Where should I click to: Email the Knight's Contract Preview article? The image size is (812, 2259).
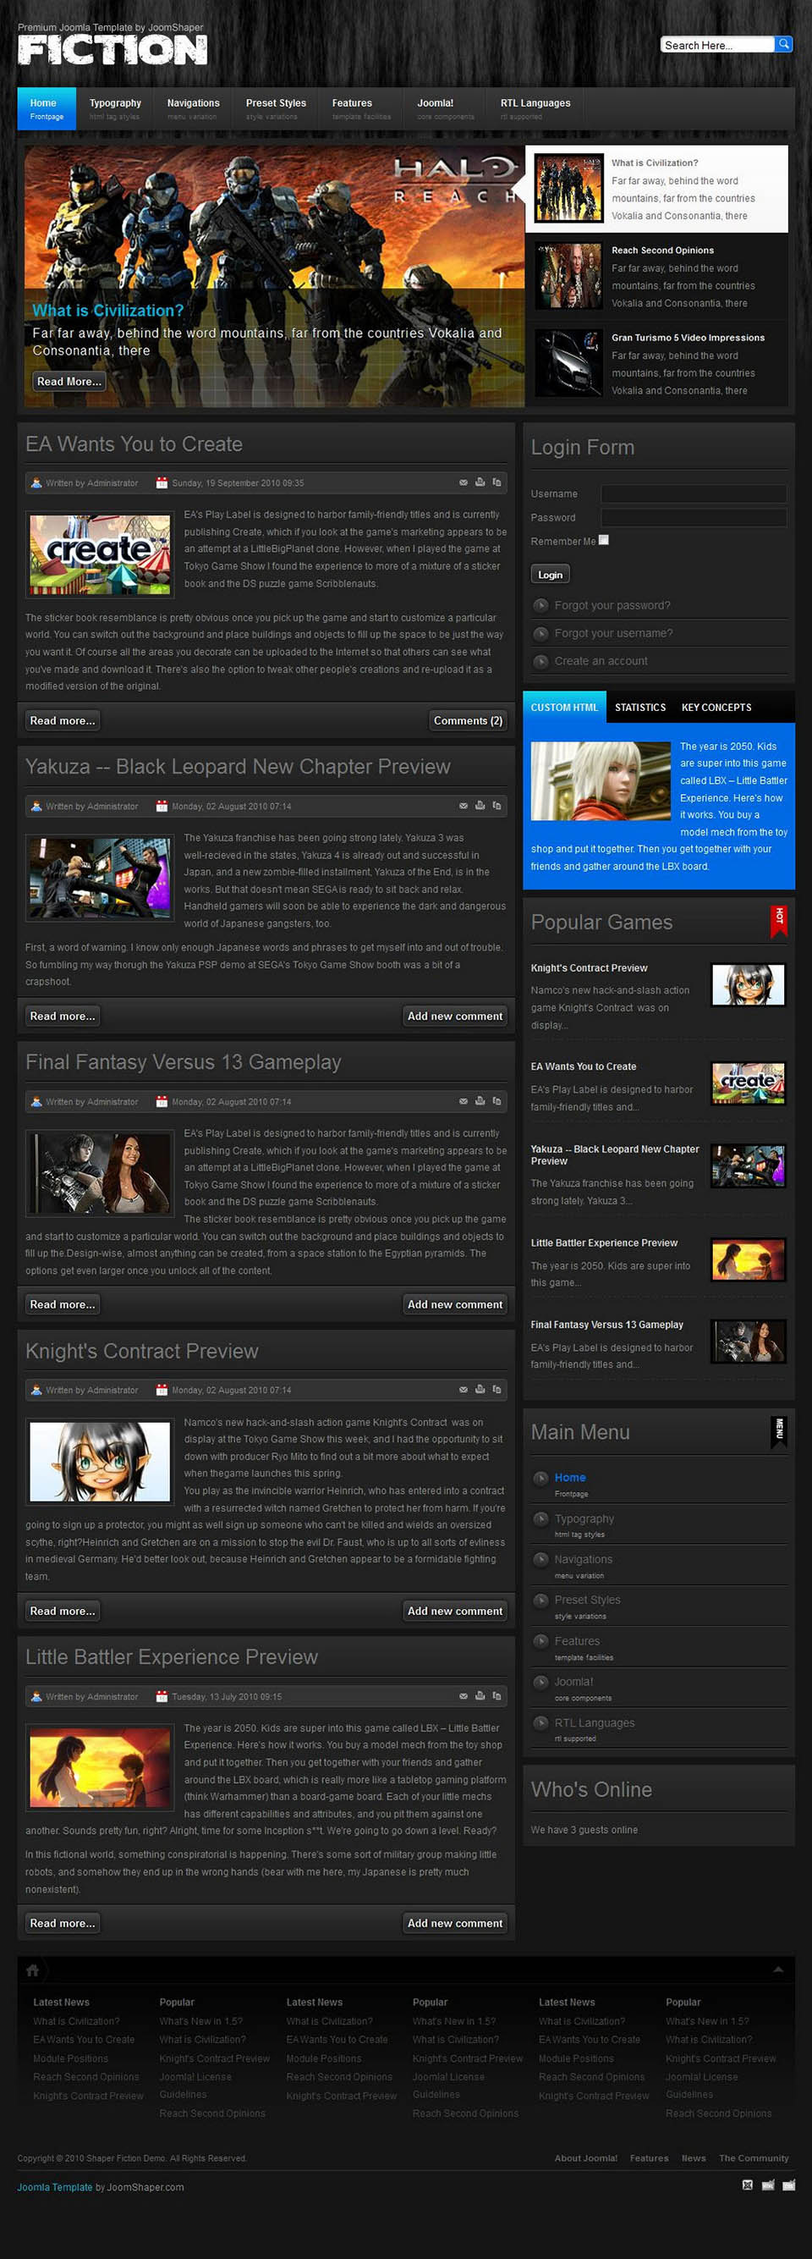[464, 1390]
